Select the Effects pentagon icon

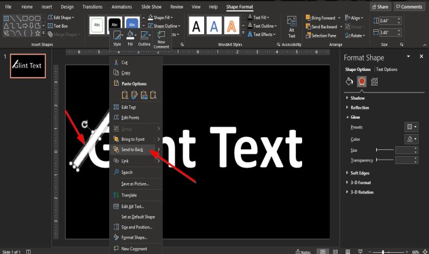point(362,81)
